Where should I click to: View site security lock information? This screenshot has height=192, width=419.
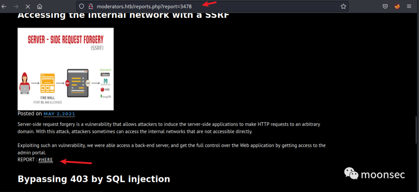click(x=90, y=7)
